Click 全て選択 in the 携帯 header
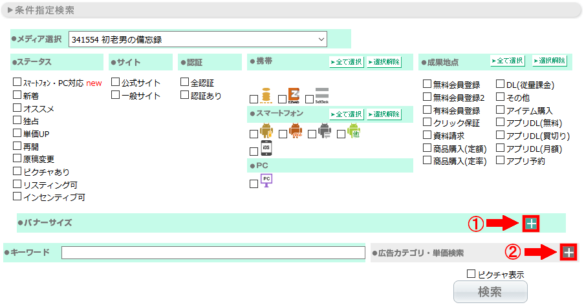 click(347, 62)
